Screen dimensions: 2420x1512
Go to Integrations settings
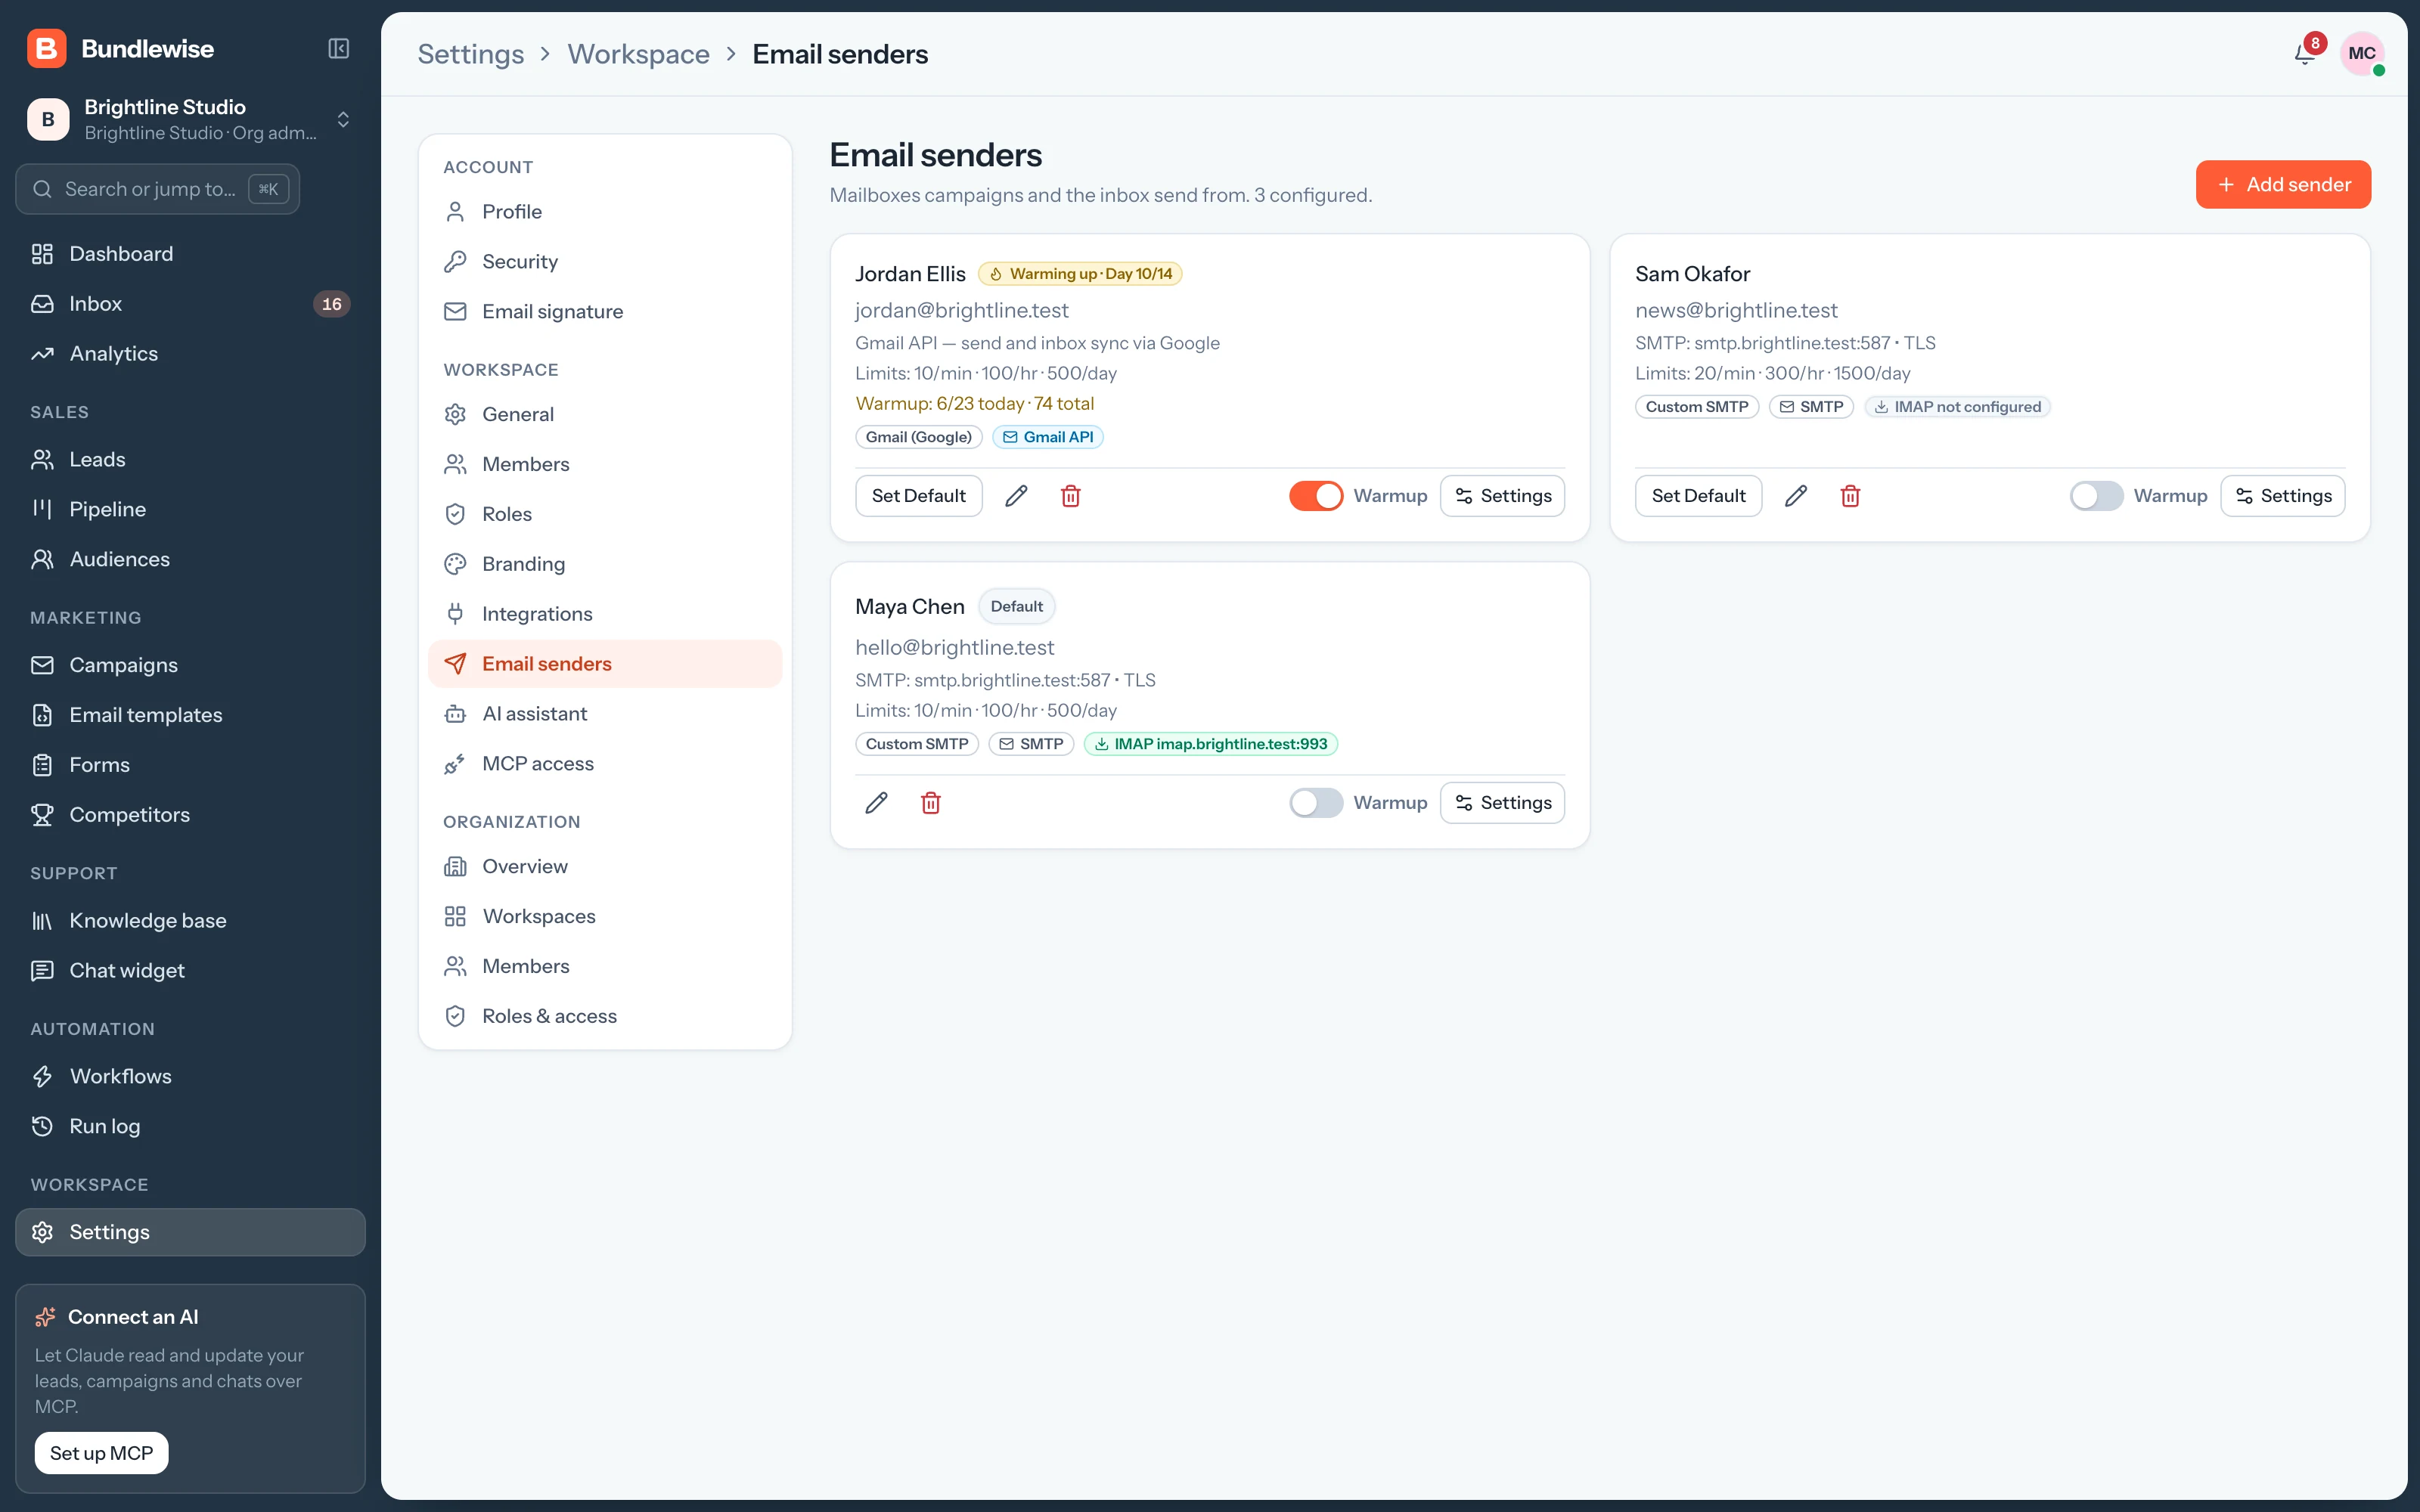tap(605, 614)
